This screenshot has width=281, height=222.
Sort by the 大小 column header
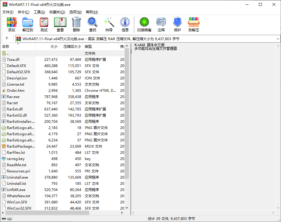point(47,47)
